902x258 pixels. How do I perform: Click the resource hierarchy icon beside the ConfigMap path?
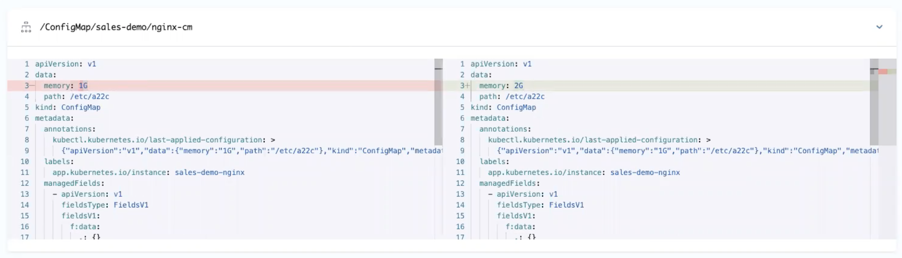pyautogui.click(x=26, y=27)
